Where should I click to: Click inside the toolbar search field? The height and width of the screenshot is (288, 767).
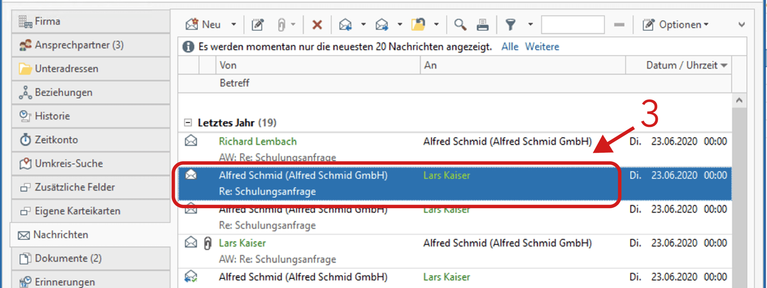click(572, 24)
